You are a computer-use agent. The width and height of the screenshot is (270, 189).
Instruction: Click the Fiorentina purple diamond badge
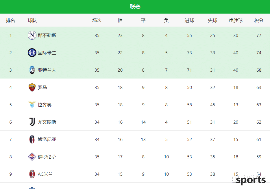tap(32, 157)
